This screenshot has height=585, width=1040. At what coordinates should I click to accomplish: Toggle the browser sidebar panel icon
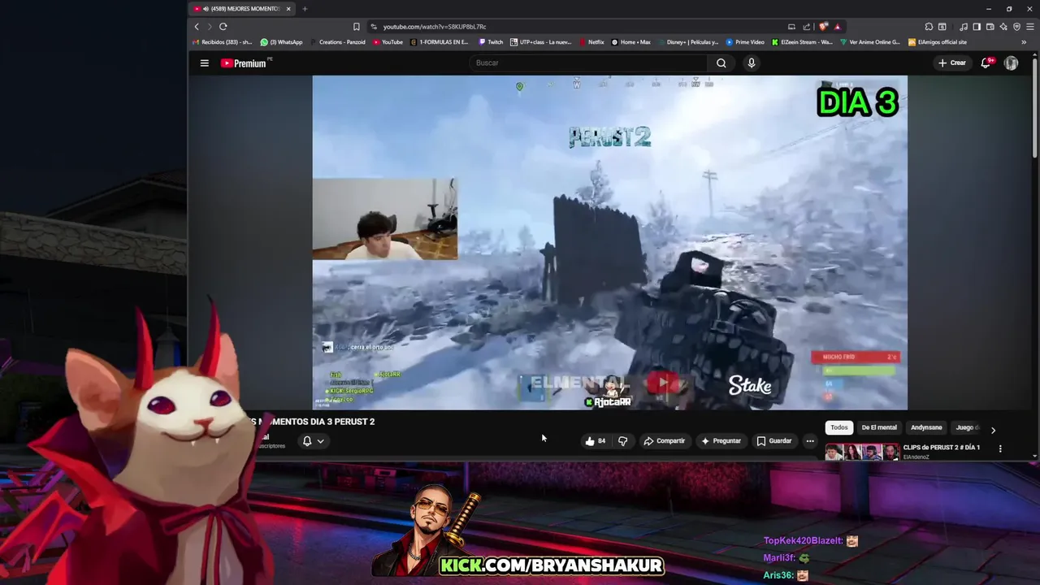[977, 27]
